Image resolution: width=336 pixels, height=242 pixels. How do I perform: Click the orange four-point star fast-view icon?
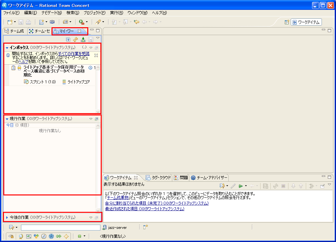point(66,236)
